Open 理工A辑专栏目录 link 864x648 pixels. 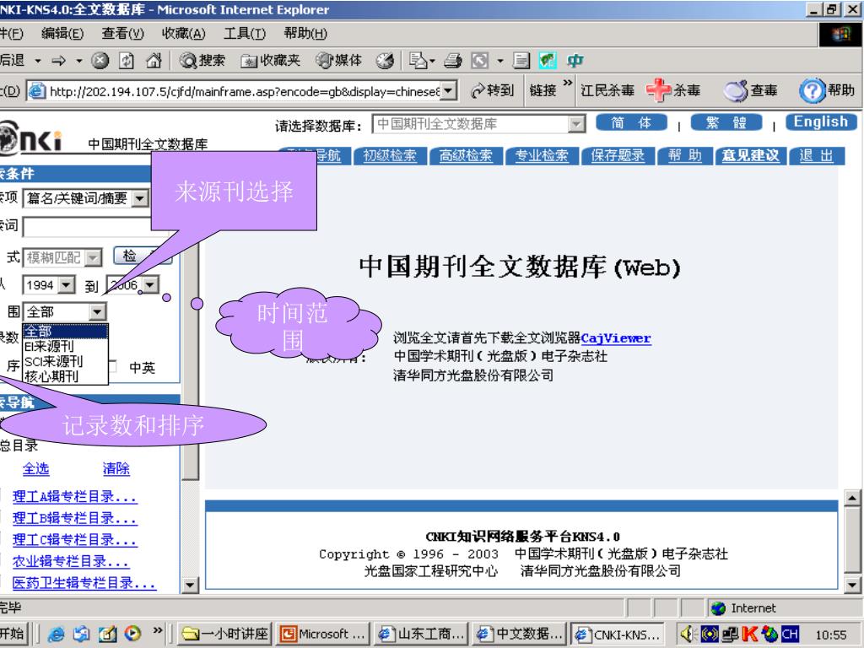pyautogui.click(x=74, y=496)
